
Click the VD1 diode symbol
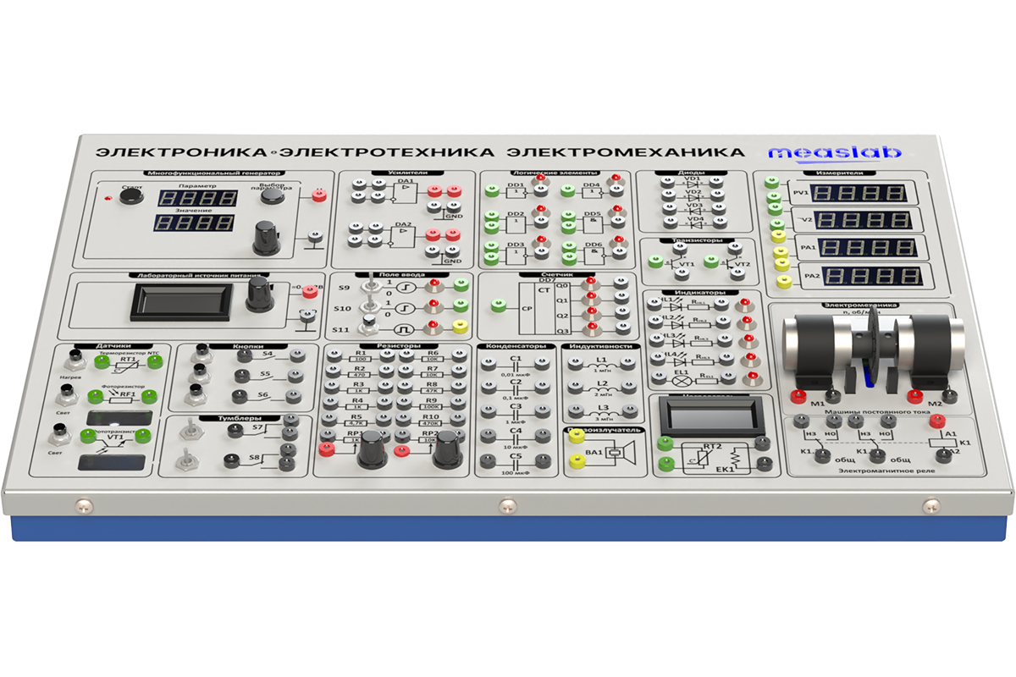coord(694,185)
